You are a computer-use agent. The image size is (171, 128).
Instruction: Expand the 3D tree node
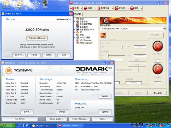pos(75,32)
